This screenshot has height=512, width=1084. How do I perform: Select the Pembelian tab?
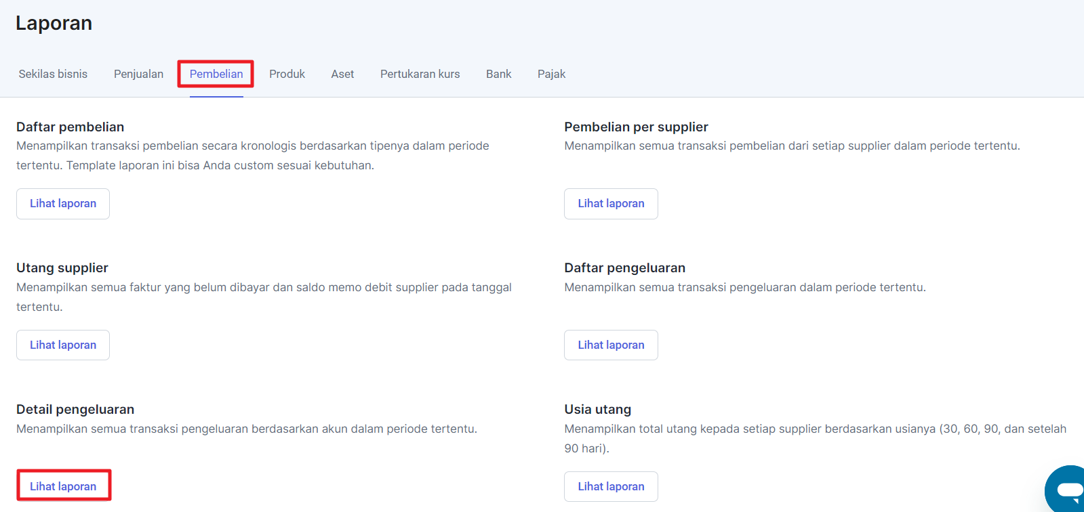point(216,74)
